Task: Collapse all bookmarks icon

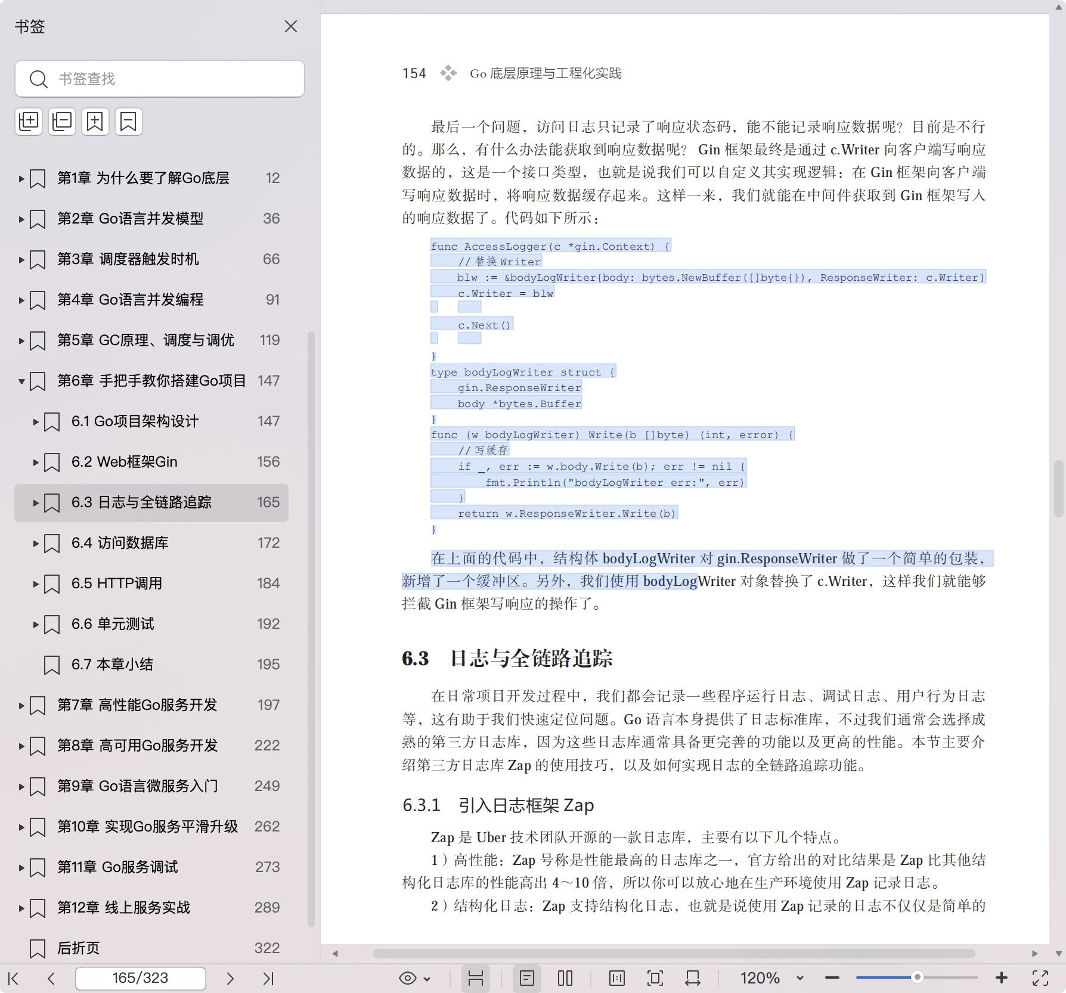Action: [62, 122]
